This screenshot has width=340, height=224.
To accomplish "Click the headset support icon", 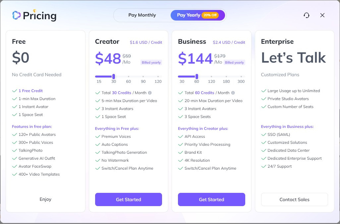I will coord(307,15).
